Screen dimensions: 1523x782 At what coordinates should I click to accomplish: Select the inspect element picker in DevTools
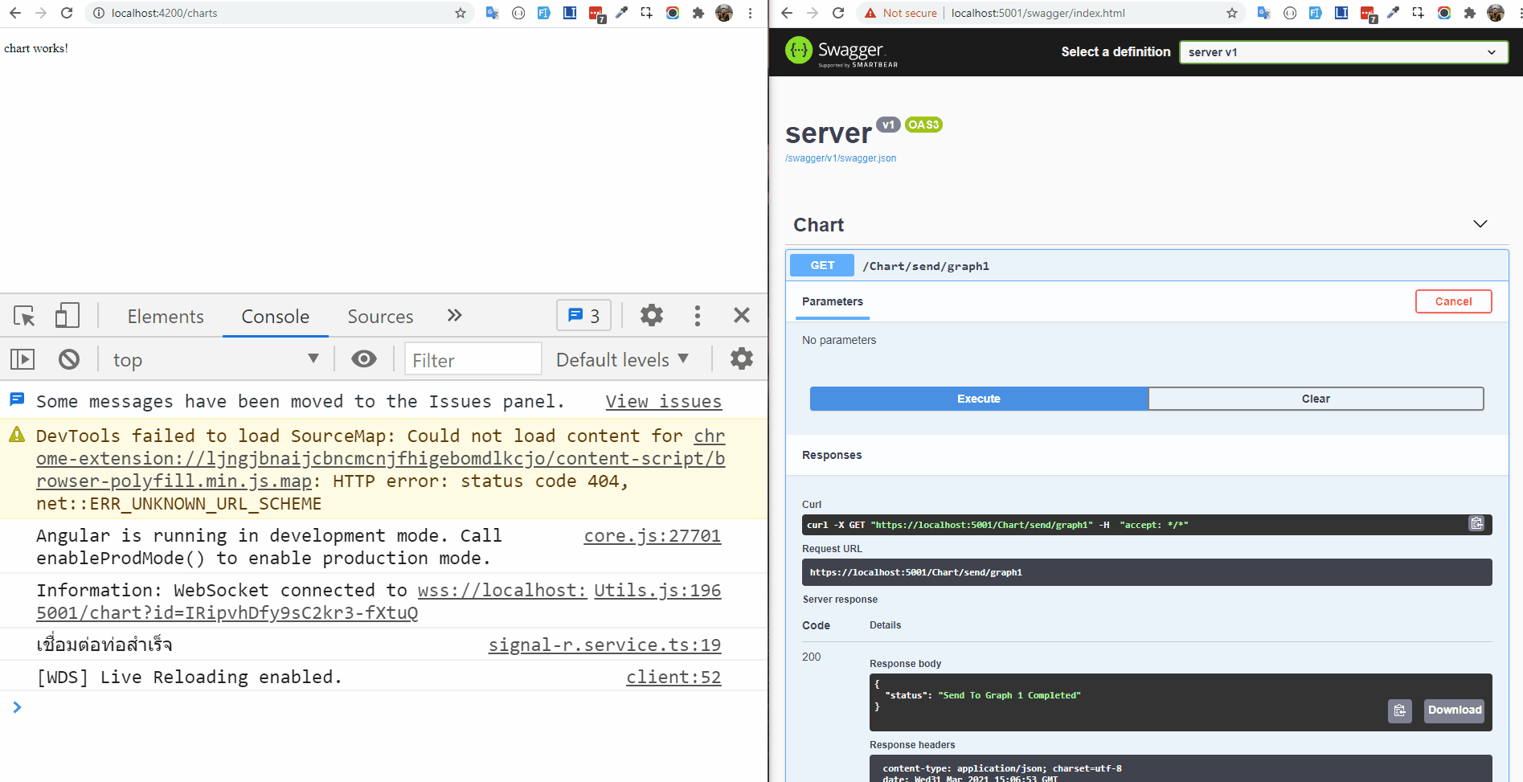(x=24, y=315)
